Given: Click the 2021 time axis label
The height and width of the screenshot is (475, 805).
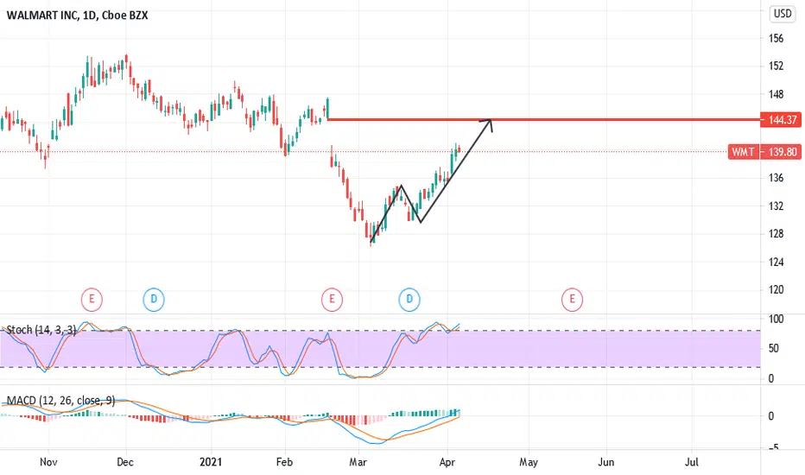Looking at the screenshot, I should [x=211, y=462].
